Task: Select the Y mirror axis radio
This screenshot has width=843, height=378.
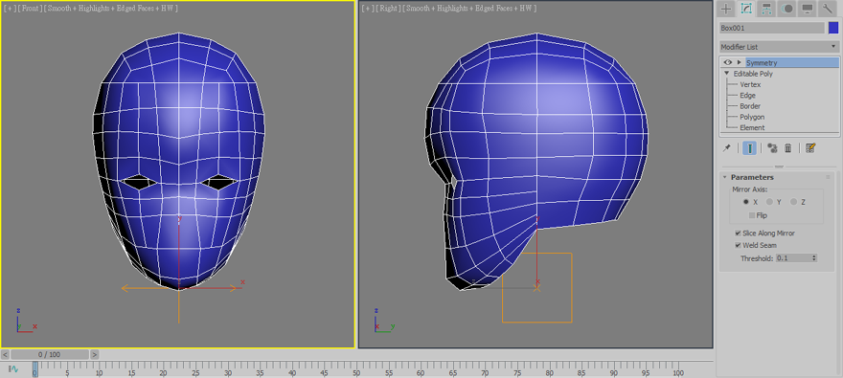Action: (x=769, y=202)
